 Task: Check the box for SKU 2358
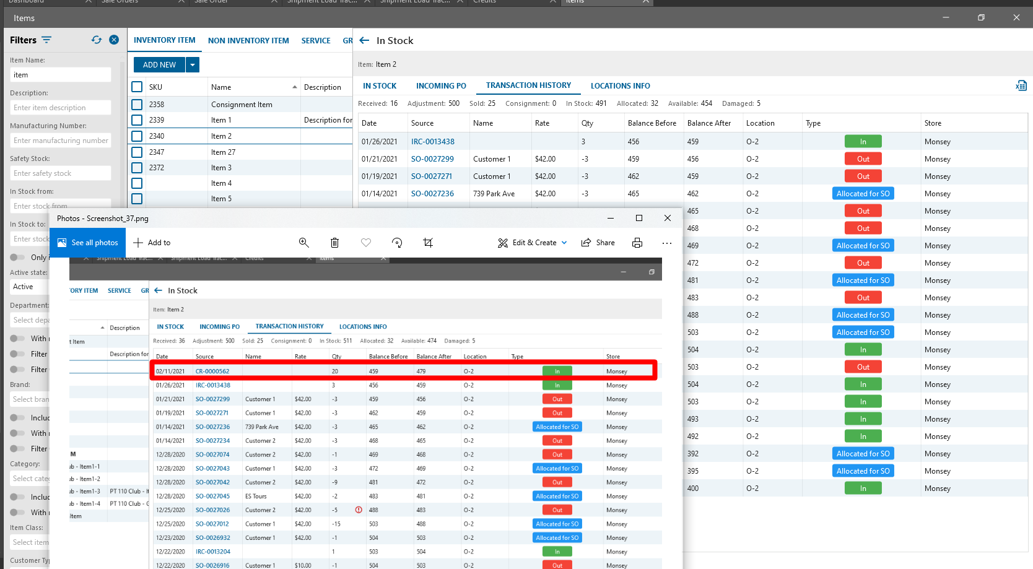point(137,105)
